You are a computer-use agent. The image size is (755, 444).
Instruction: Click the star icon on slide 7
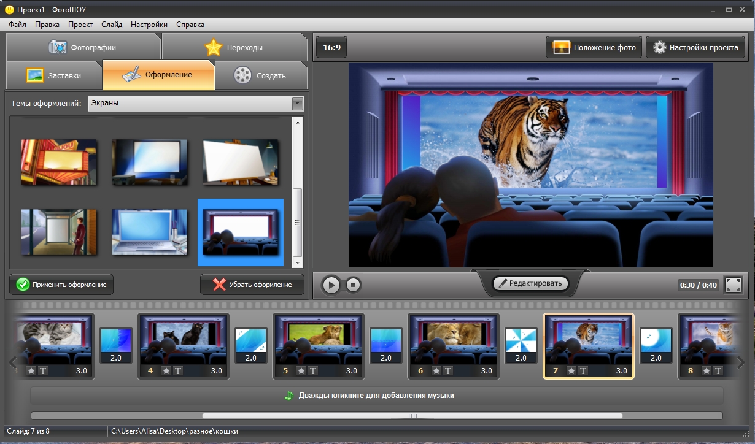coord(571,371)
